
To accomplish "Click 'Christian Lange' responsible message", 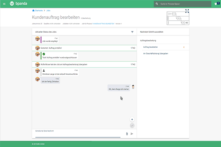I will click(60, 72).
